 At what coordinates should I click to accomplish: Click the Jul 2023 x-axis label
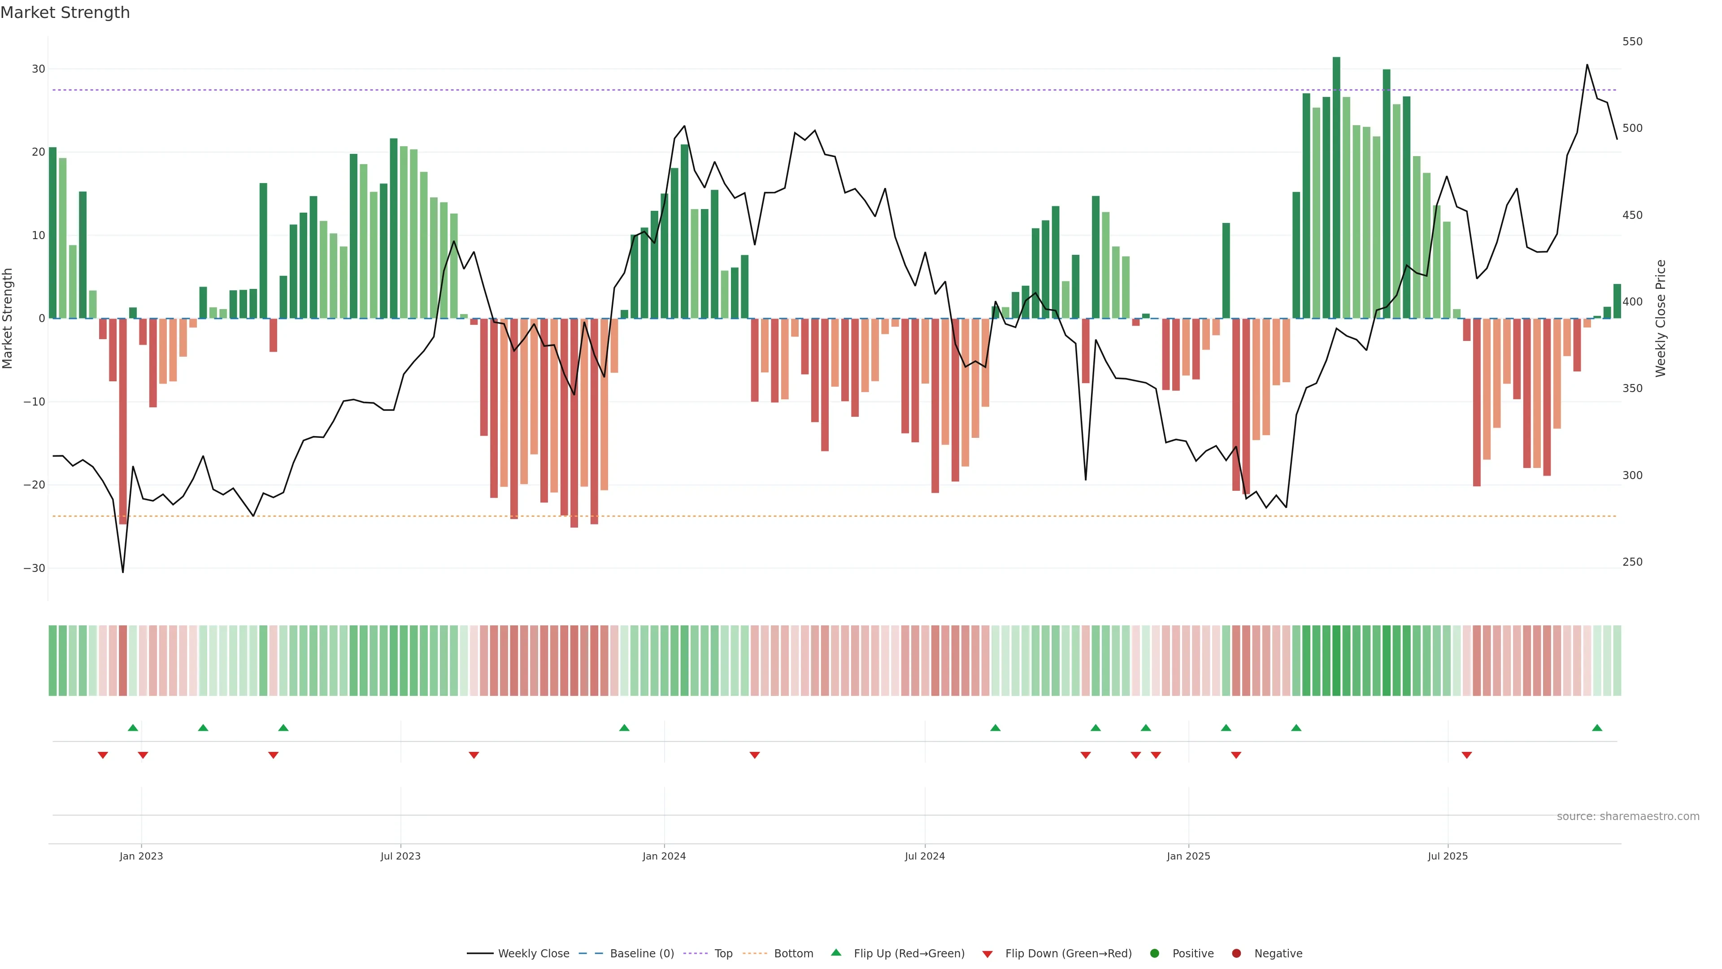tap(400, 856)
